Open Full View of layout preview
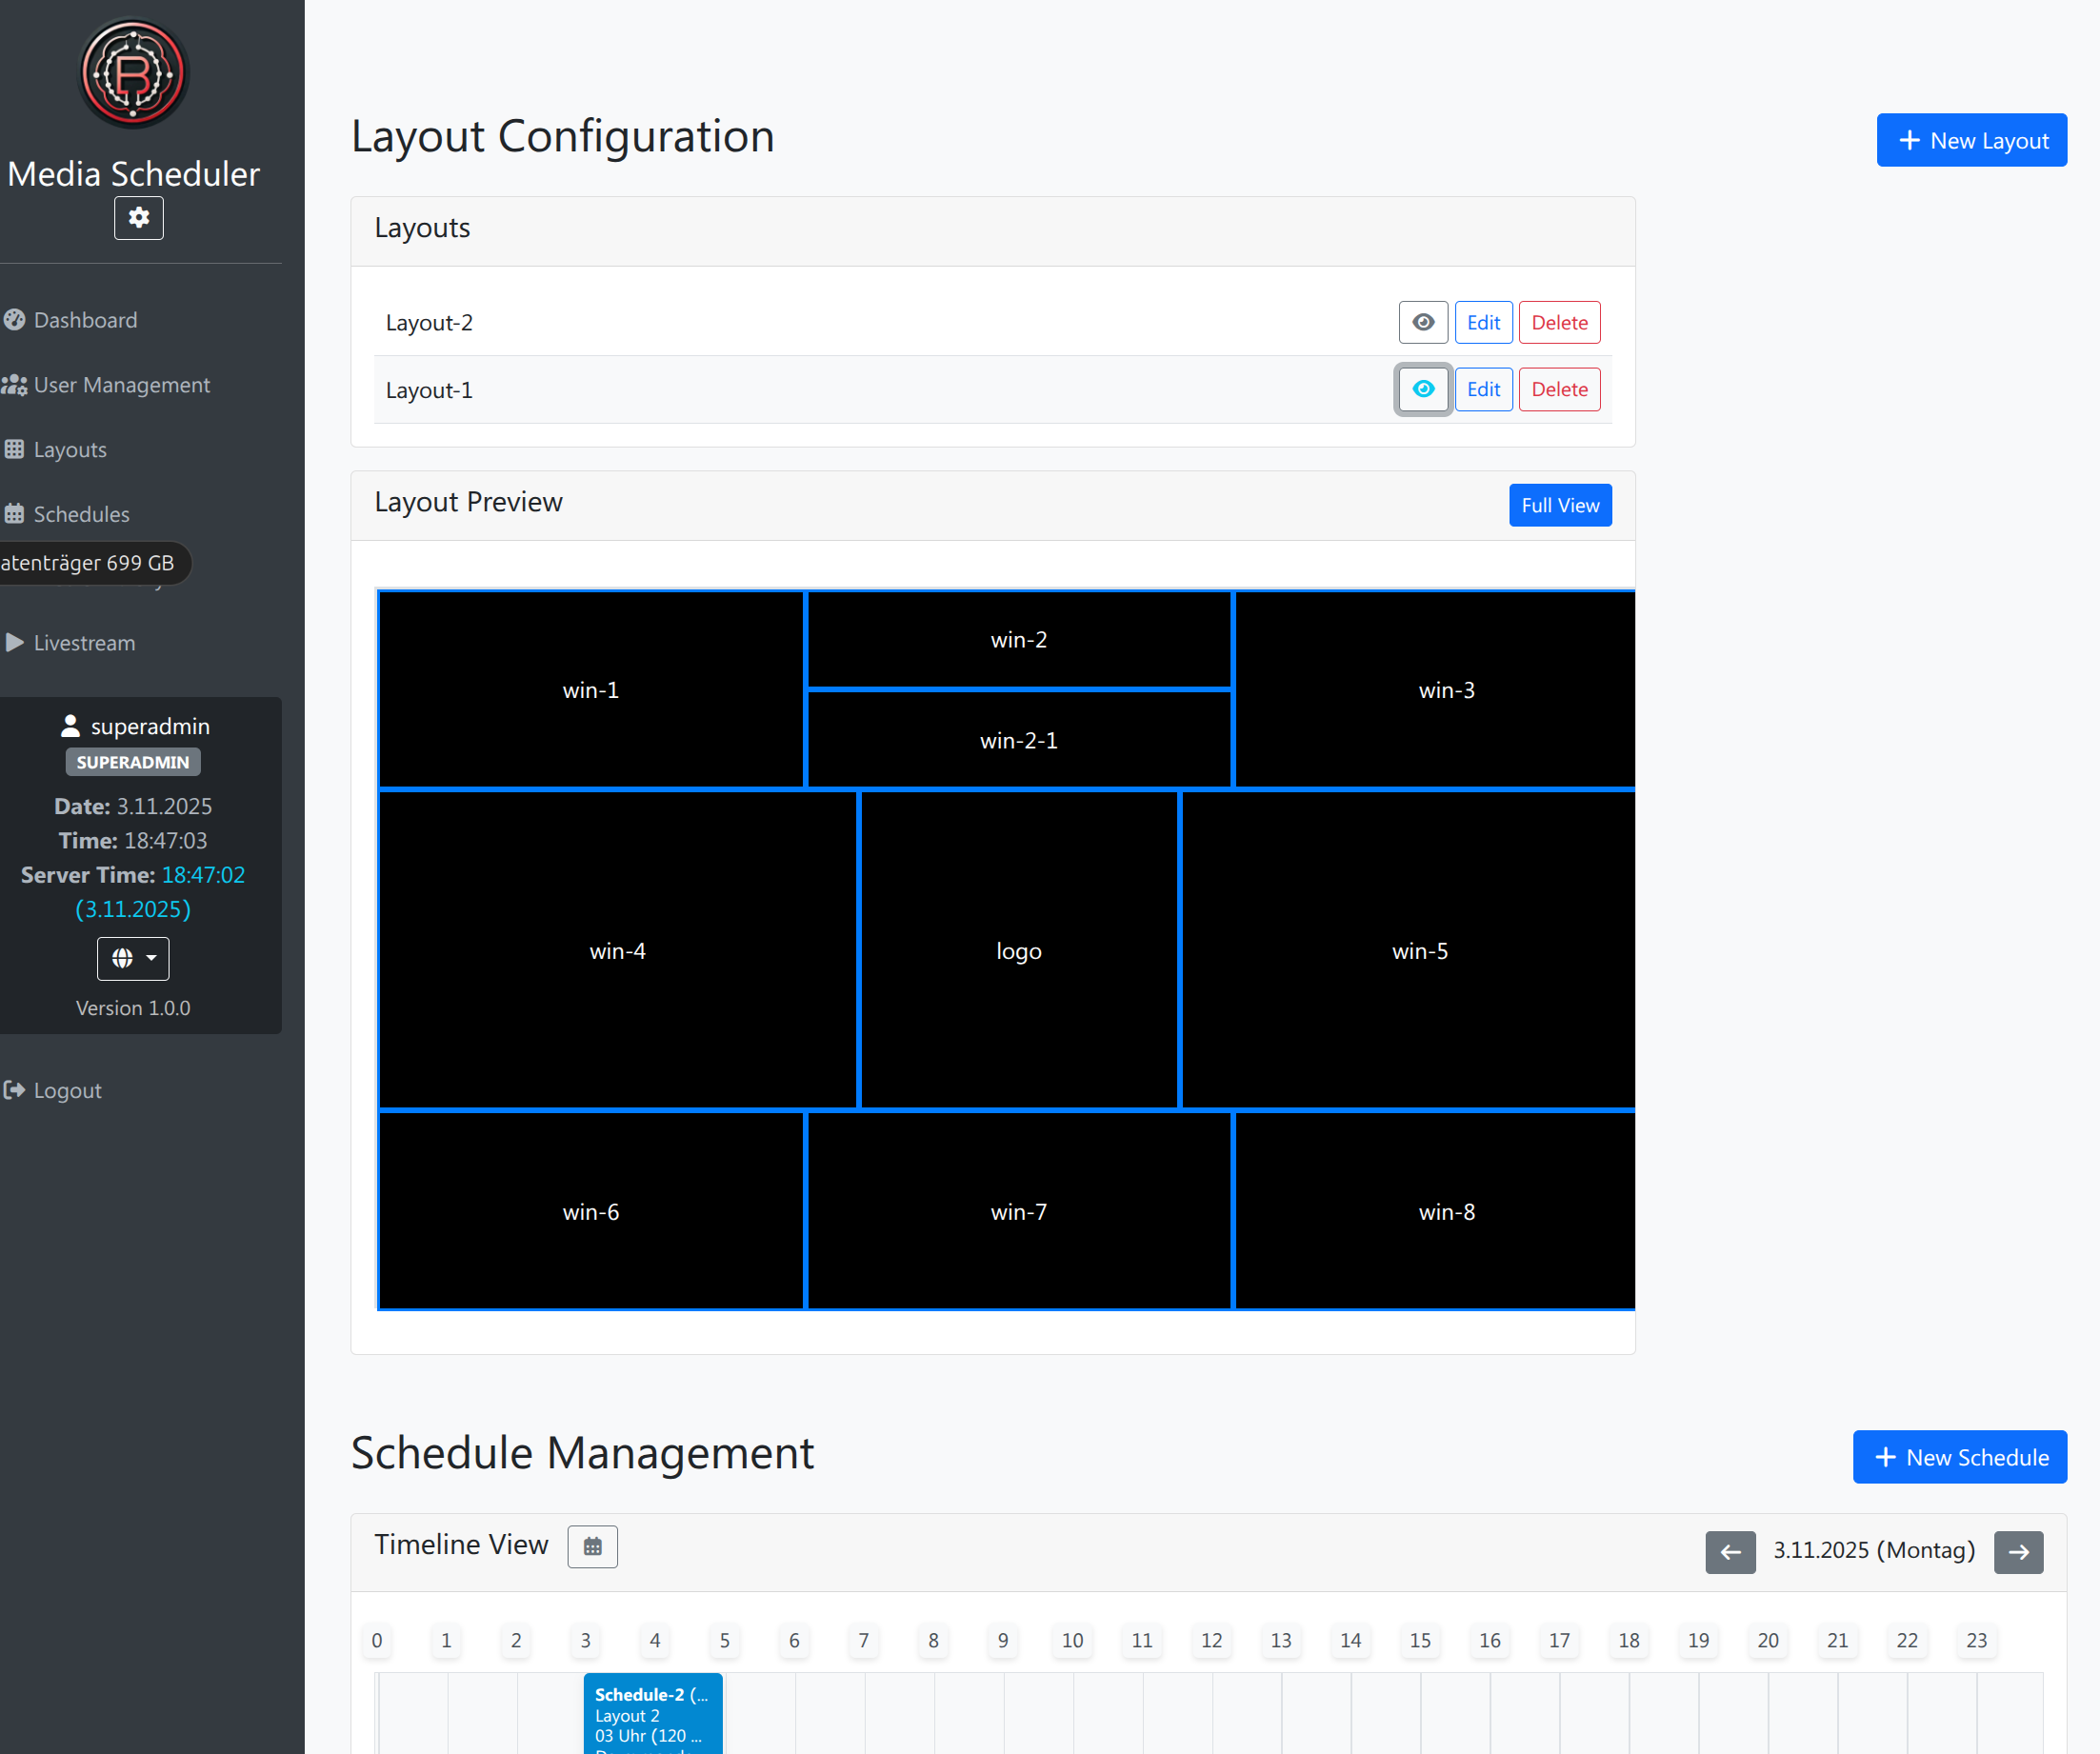The width and height of the screenshot is (2100, 1754). [x=1559, y=505]
